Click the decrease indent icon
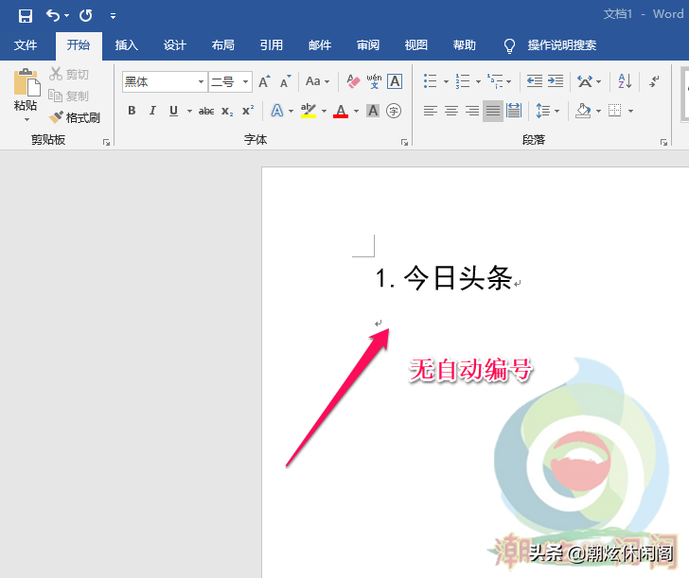 coord(535,81)
